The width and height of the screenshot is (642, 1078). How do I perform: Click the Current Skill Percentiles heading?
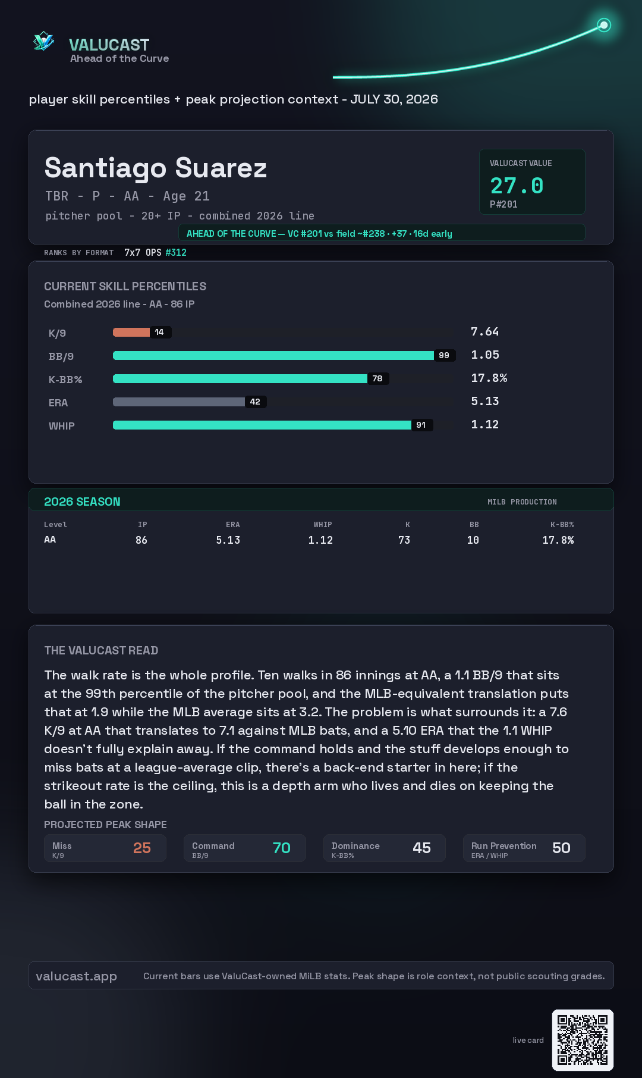click(x=125, y=286)
